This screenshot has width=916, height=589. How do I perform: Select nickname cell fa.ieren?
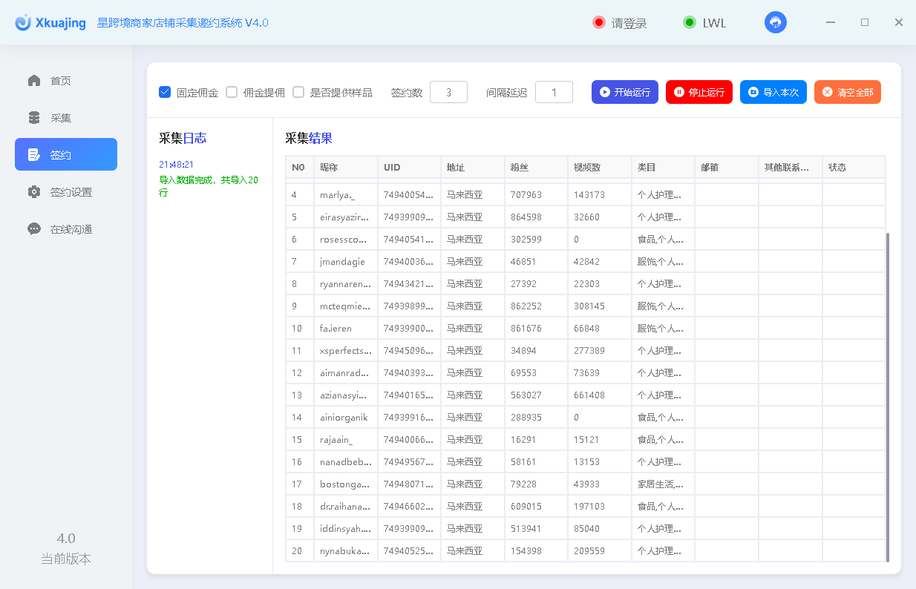(x=346, y=329)
